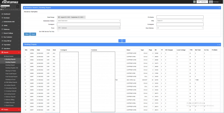Click the Consignor input field
The height and width of the screenshot is (113, 224).
pyautogui.click(x=89, y=24)
